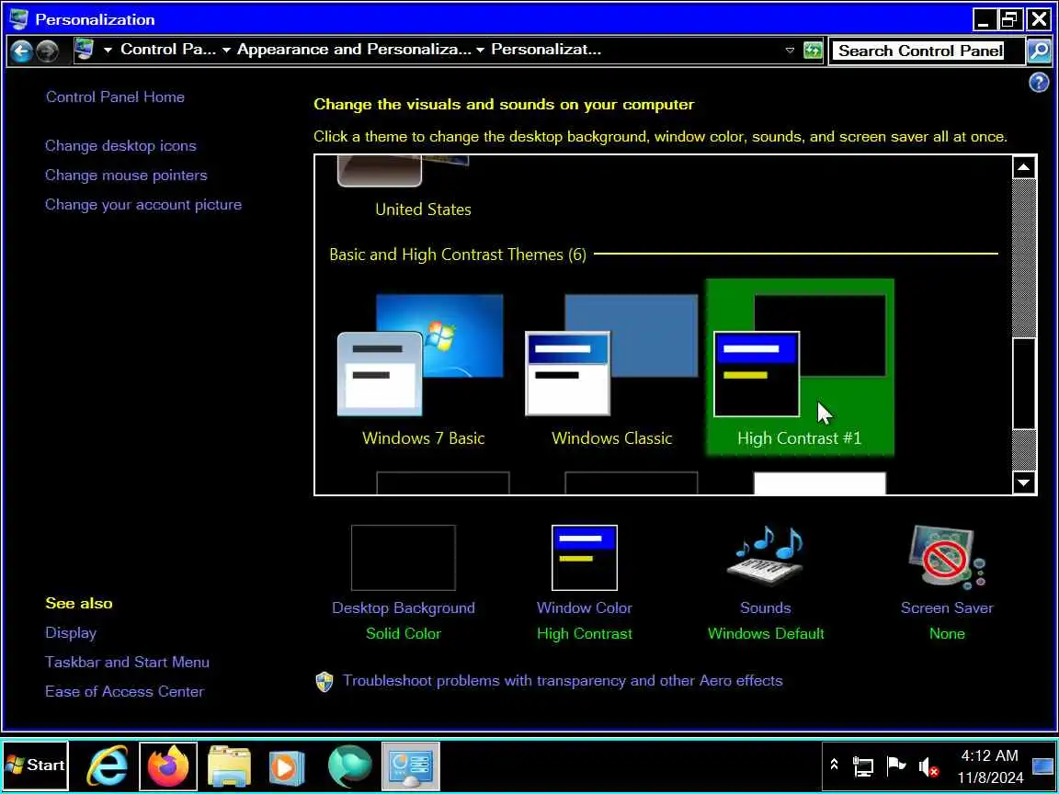Open Change desktop icons link
This screenshot has height=794, width=1059.
point(120,146)
